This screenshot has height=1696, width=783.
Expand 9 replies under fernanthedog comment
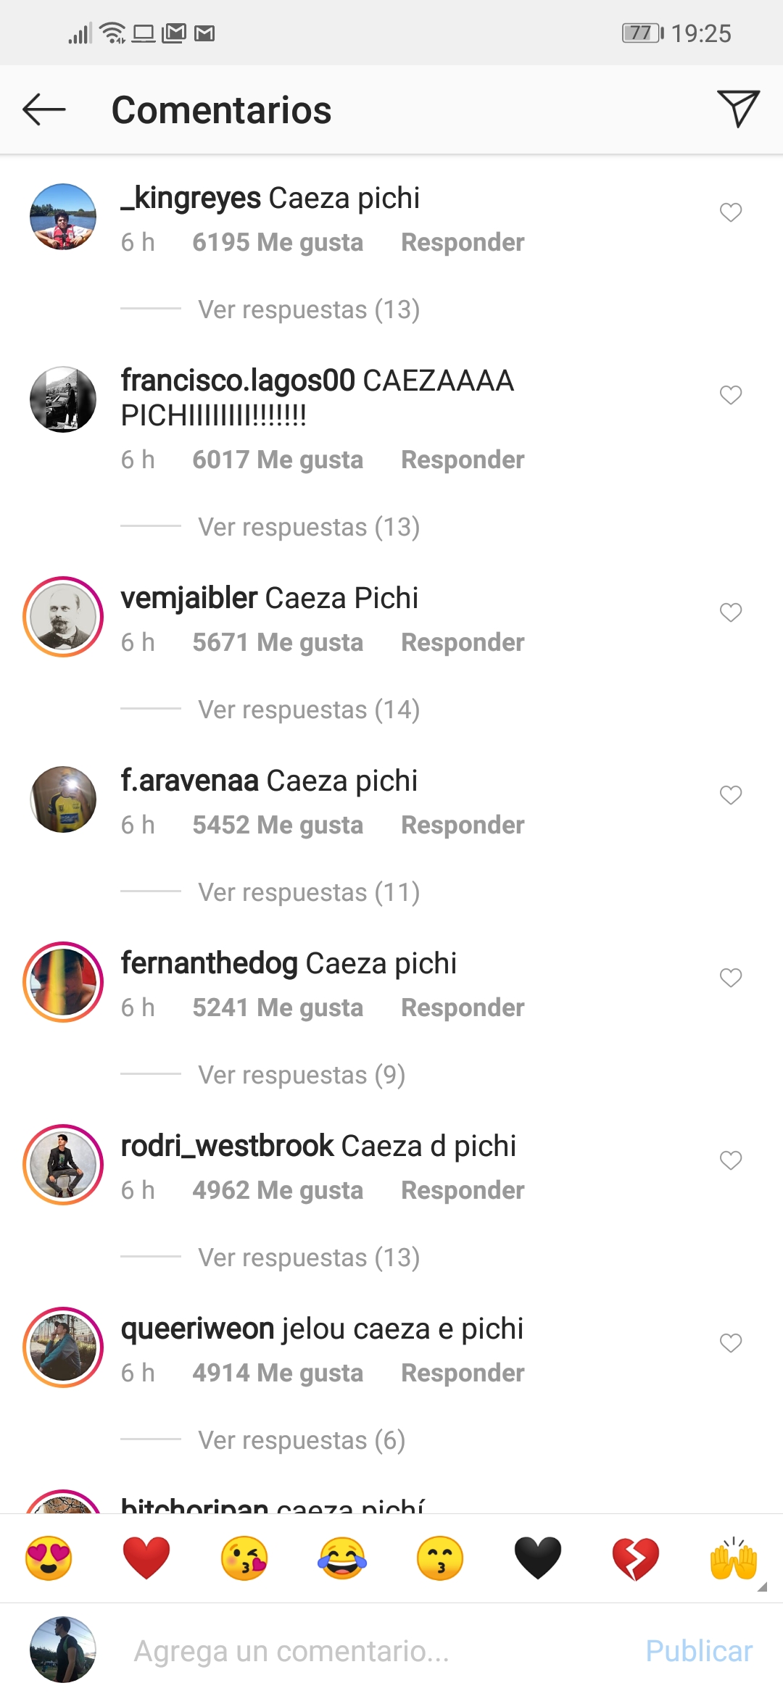[x=302, y=1075]
